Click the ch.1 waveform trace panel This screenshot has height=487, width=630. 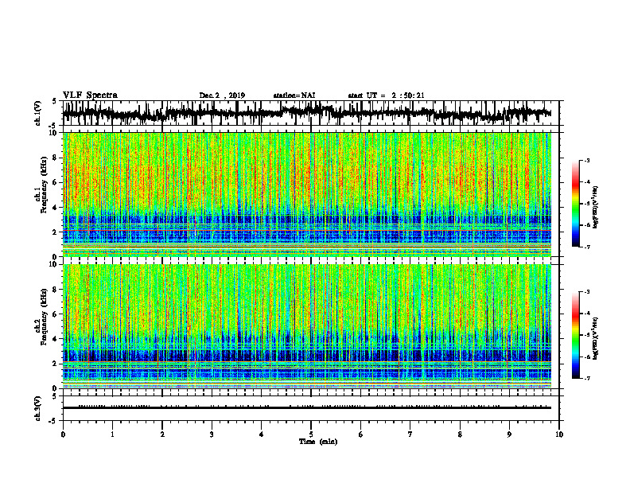point(311,113)
